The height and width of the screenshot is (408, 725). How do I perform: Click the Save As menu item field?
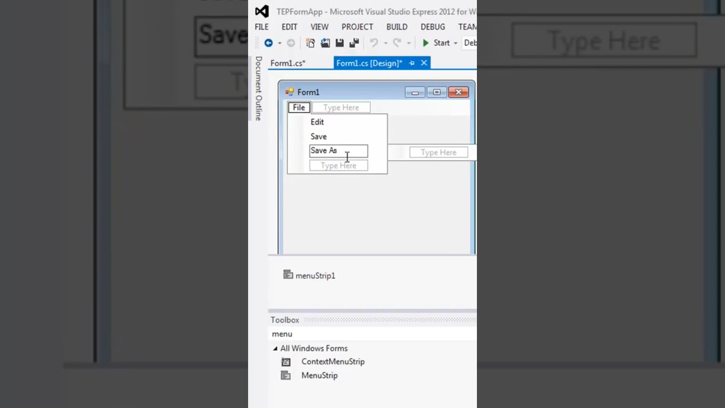click(339, 151)
